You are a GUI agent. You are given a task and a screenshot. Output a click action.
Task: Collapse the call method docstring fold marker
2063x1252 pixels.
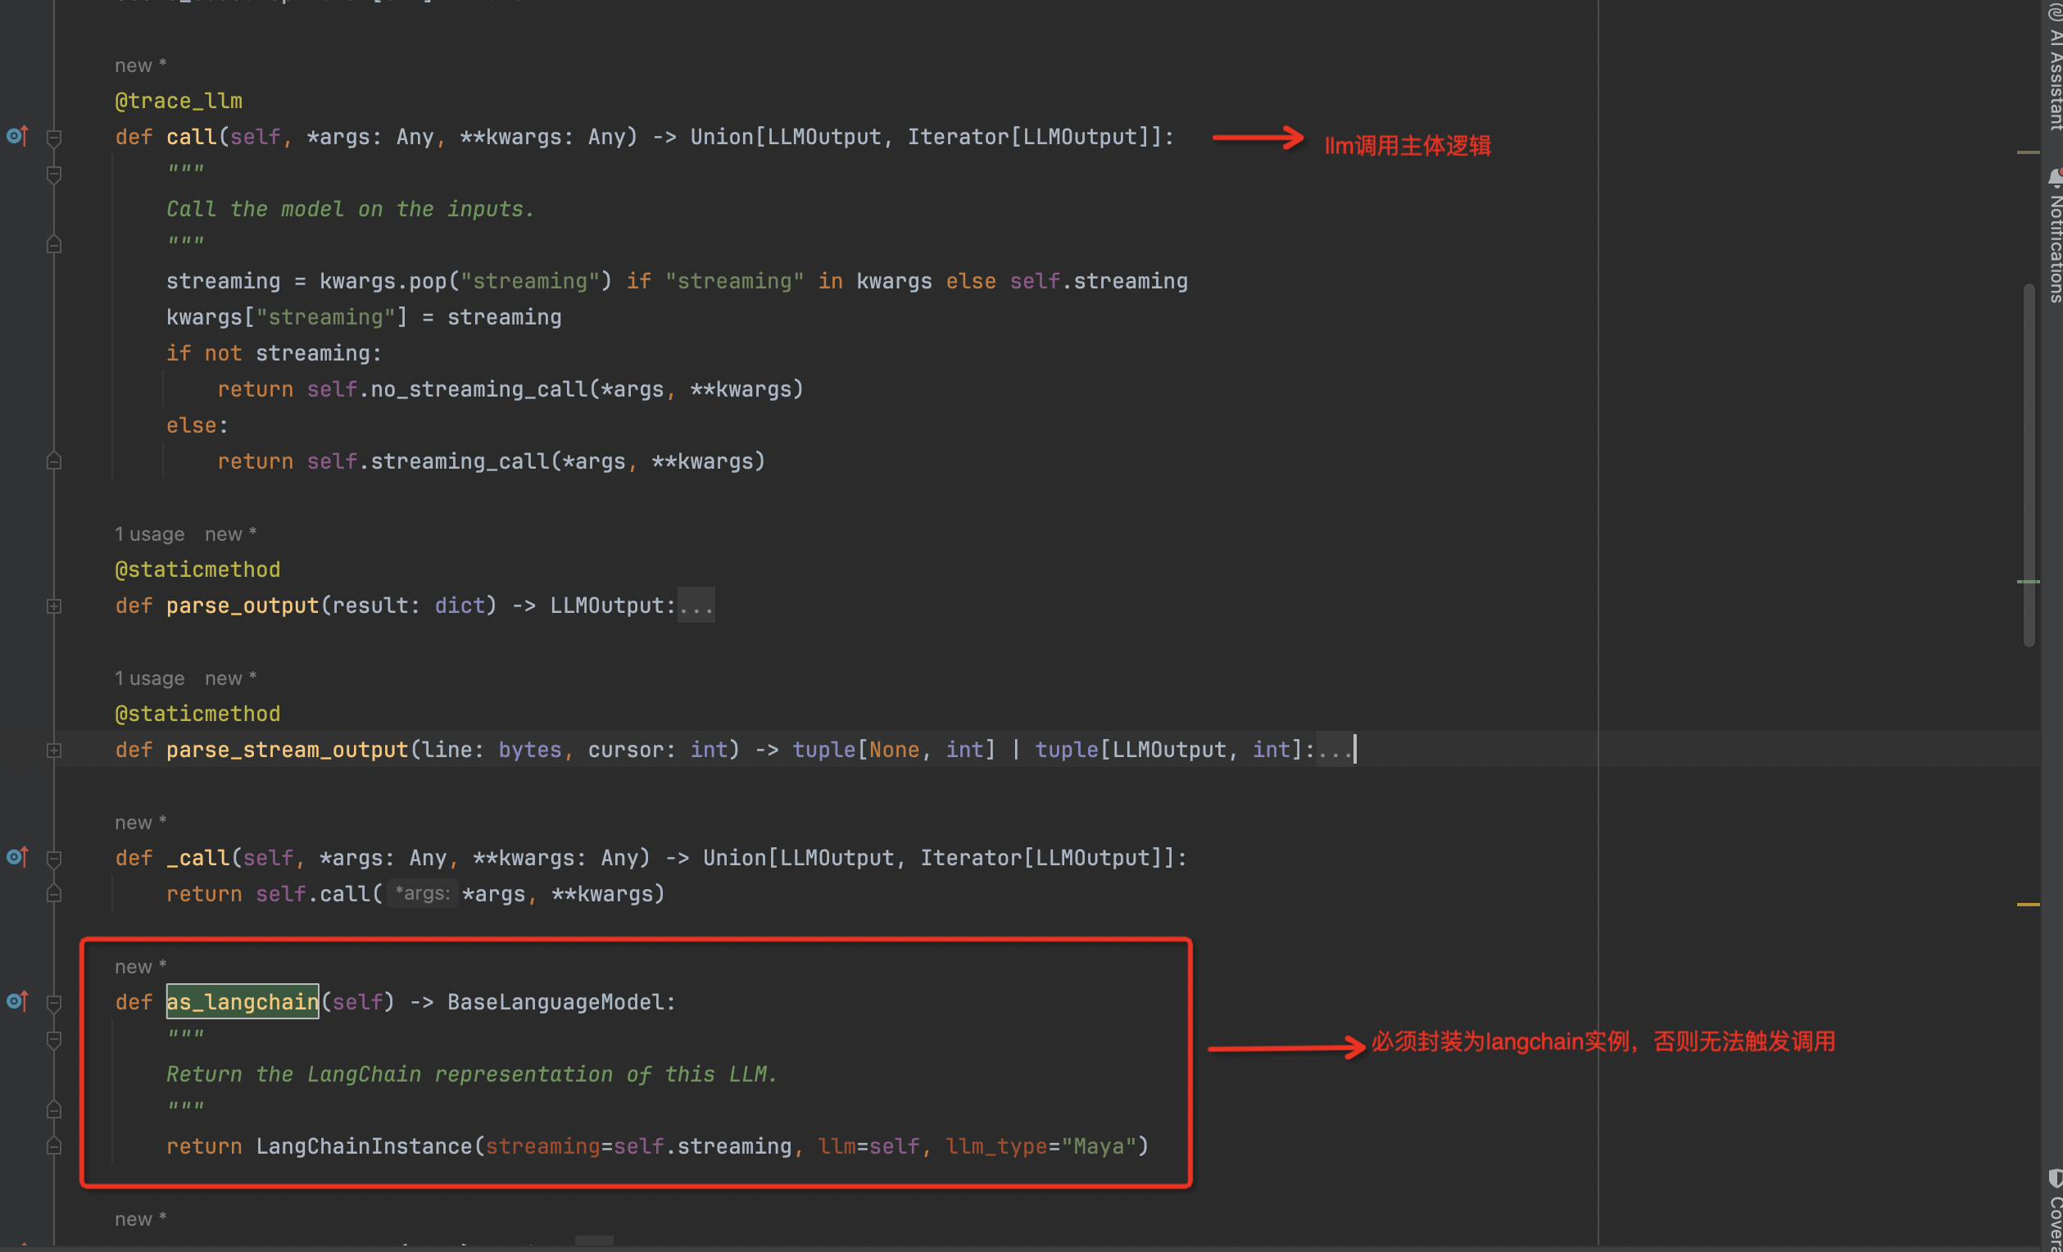(x=53, y=175)
